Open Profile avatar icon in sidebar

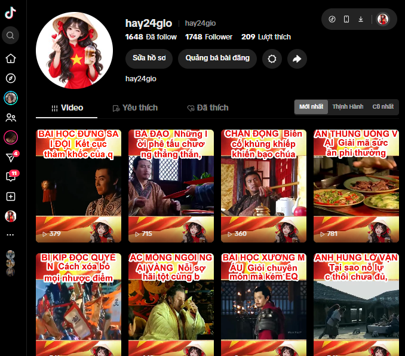pyautogui.click(x=11, y=216)
